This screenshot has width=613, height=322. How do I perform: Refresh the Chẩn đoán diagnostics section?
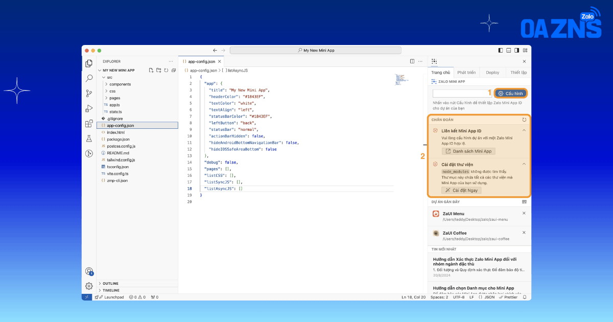click(x=524, y=120)
